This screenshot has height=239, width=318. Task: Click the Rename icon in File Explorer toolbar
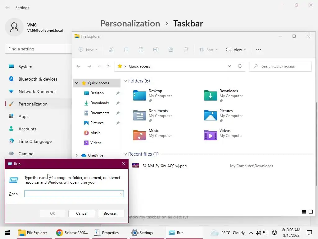[x=156, y=49]
